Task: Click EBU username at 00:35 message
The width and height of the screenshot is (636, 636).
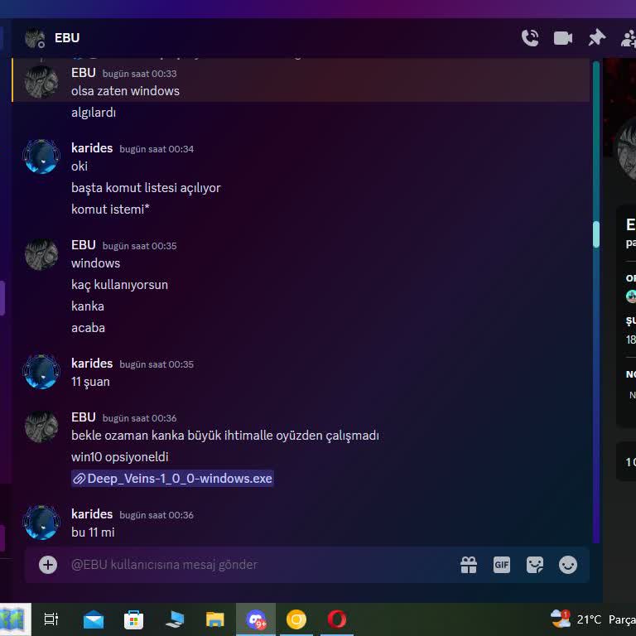Action: pyautogui.click(x=84, y=245)
